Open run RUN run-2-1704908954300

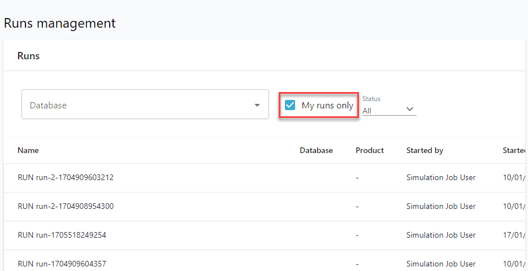(x=66, y=206)
